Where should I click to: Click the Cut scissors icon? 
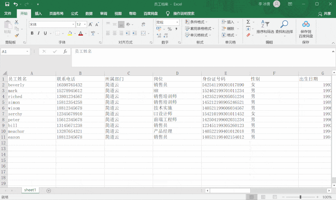pyautogui.click(x=17, y=22)
